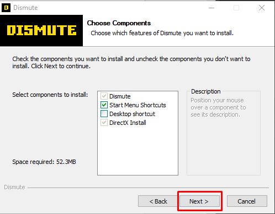Cancel the Dismute installation
This screenshot has height=214, width=275.
247,201
